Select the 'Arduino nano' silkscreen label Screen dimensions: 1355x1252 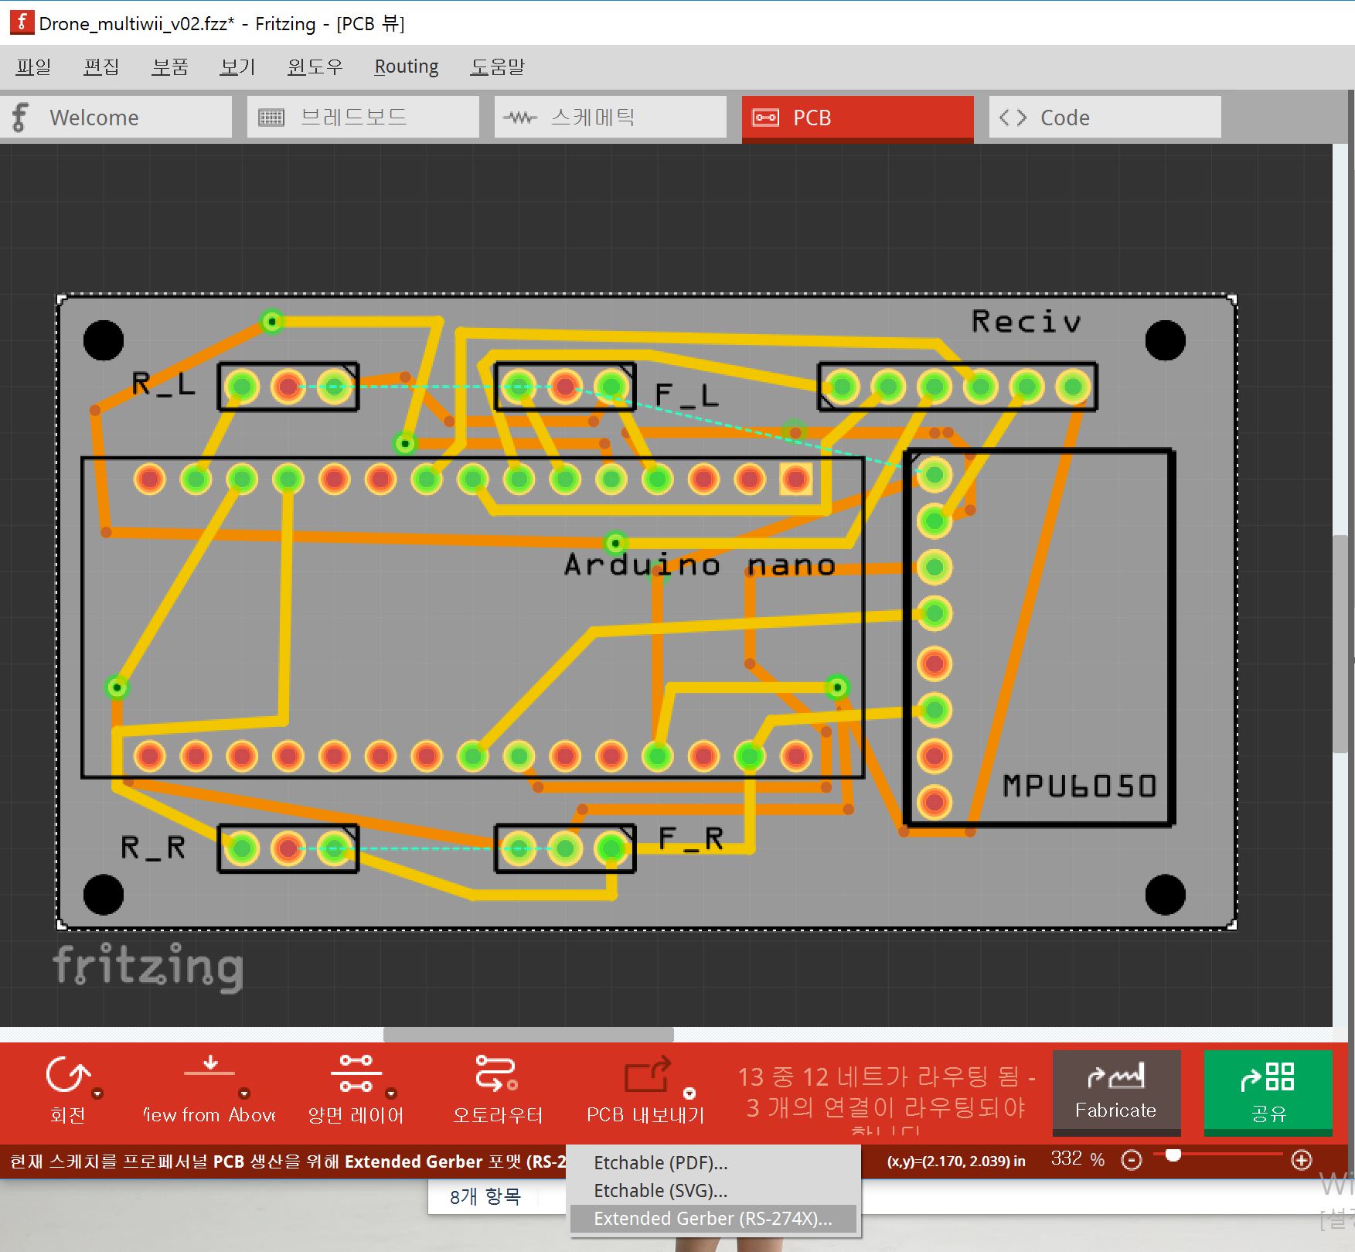tap(700, 565)
